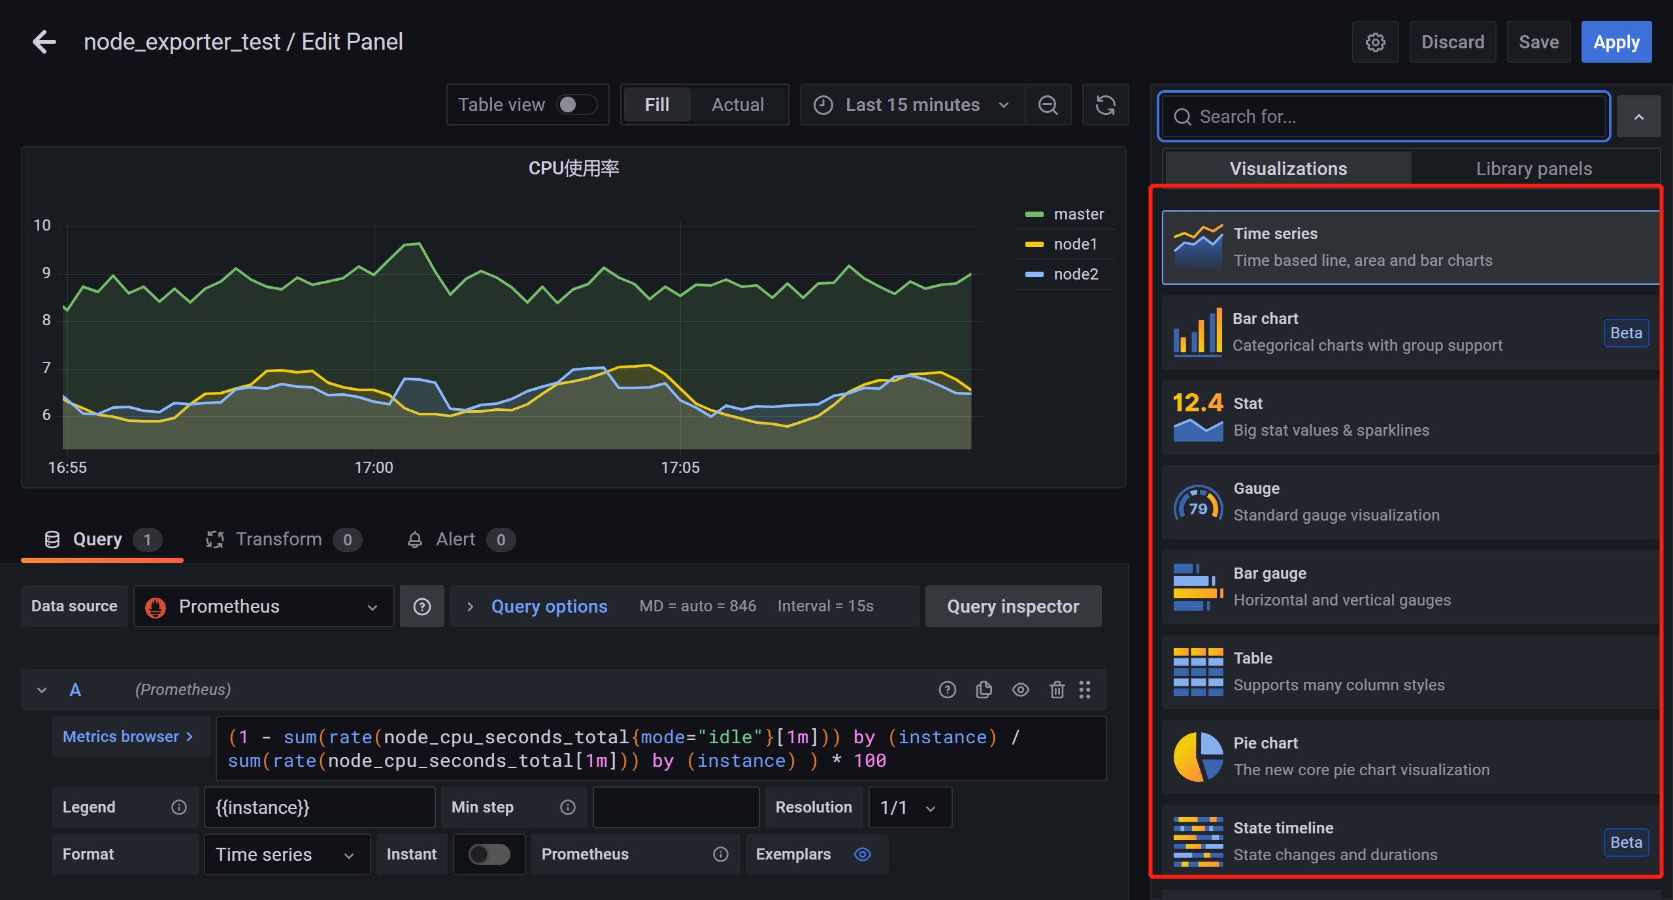This screenshot has width=1673, height=900.
Task: Duplicate query A using copy icon
Action: pyautogui.click(x=984, y=689)
